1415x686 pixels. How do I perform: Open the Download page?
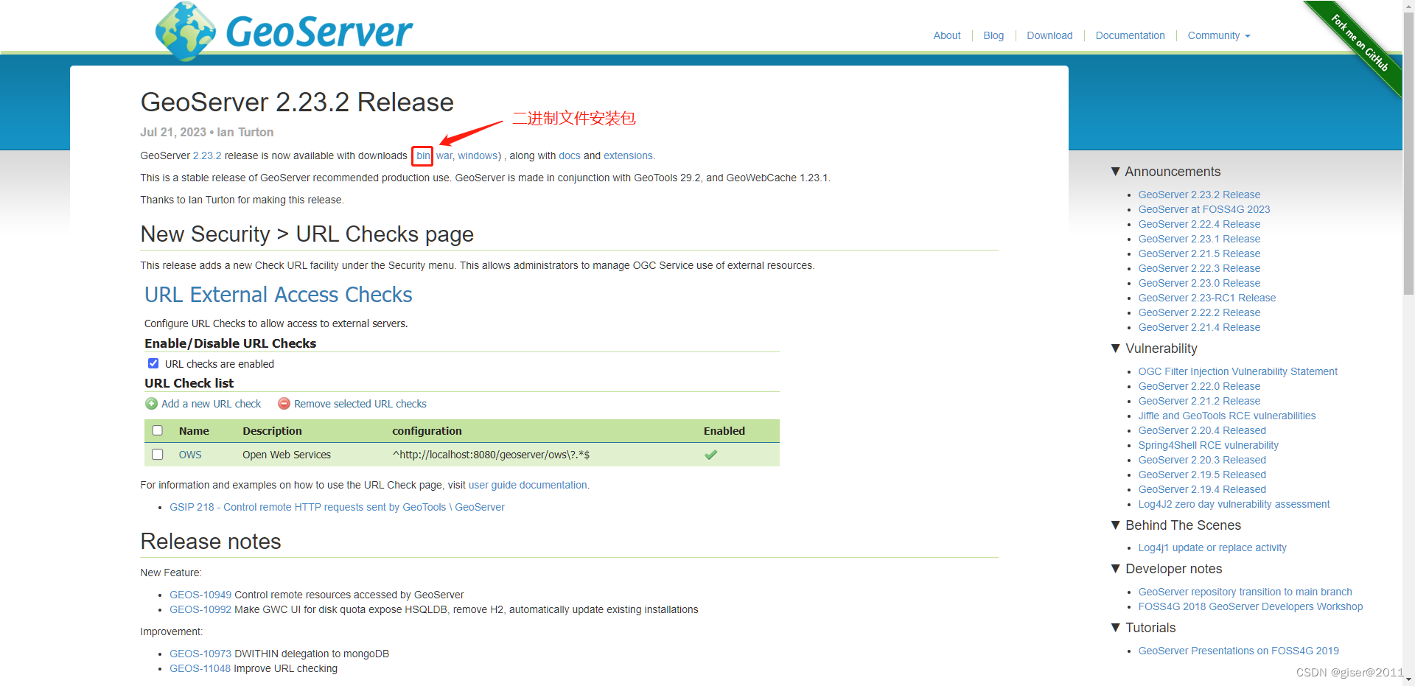click(1049, 35)
